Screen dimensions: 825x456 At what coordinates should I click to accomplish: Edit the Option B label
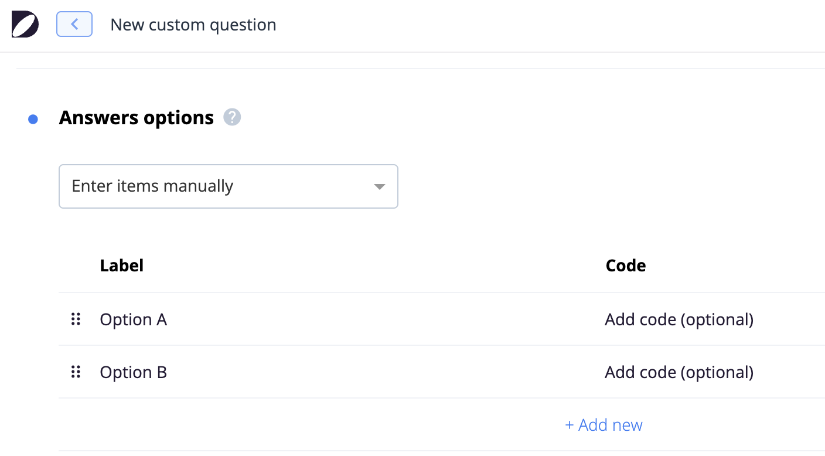pyautogui.click(x=134, y=372)
